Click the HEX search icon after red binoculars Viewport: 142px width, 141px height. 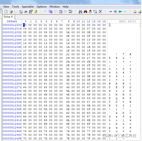point(90,11)
